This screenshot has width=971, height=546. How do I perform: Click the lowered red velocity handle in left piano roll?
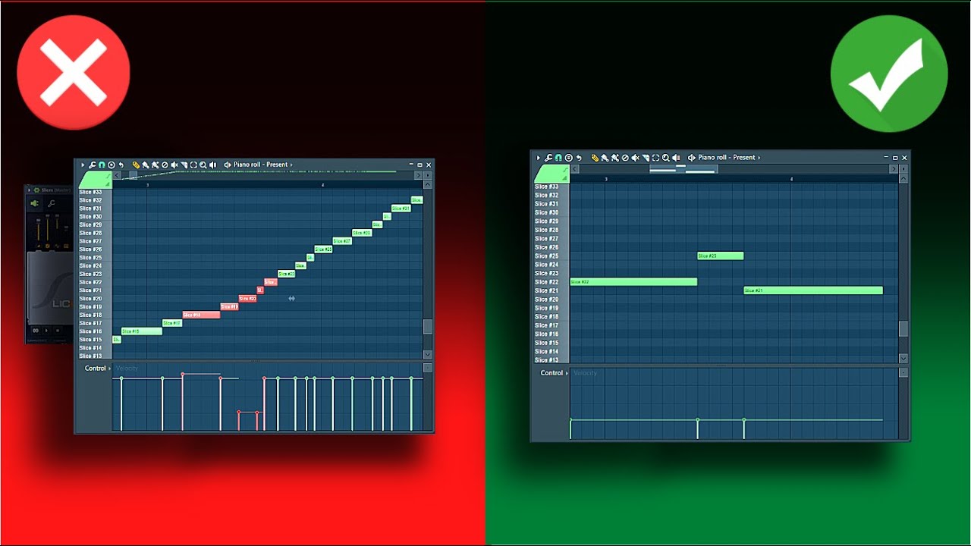pyautogui.click(x=239, y=413)
